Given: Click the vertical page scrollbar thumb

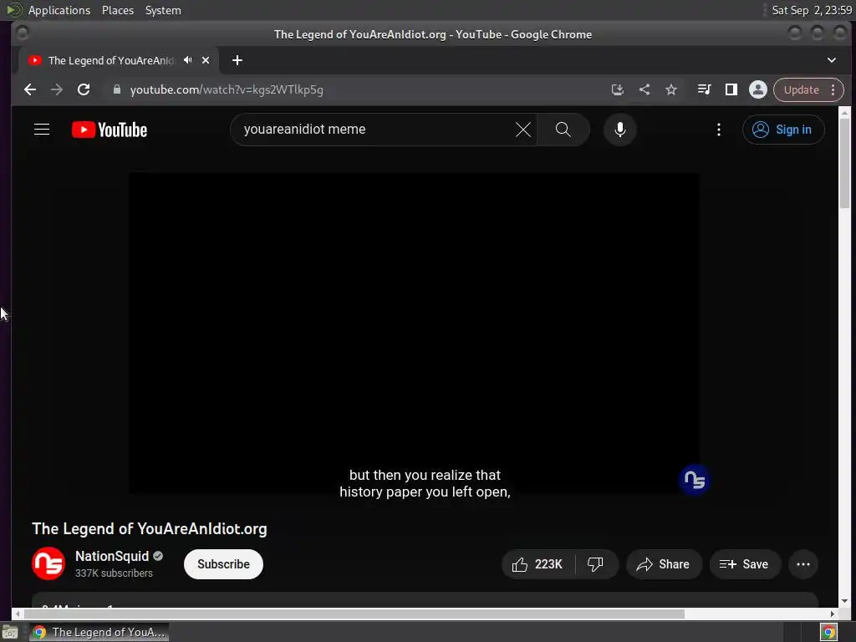Looking at the screenshot, I should click(x=844, y=163).
